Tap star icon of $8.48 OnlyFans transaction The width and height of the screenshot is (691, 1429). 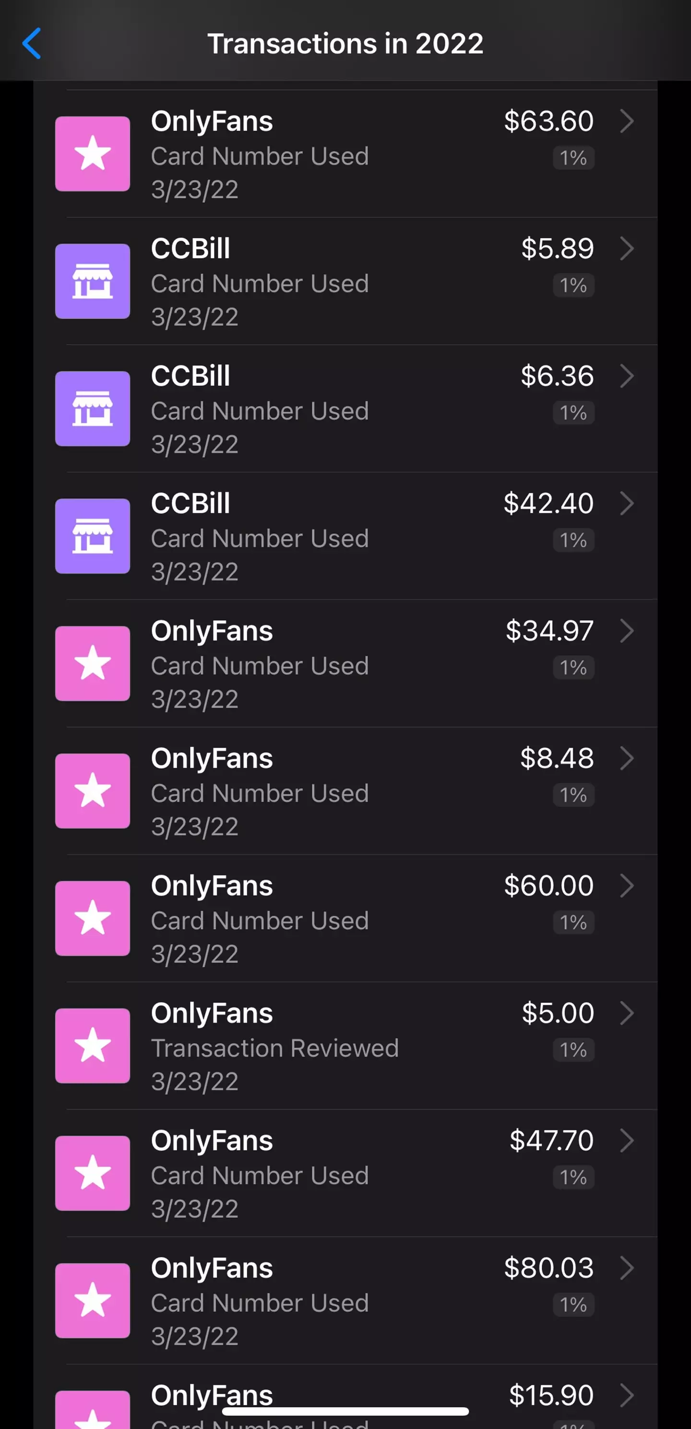93,791
